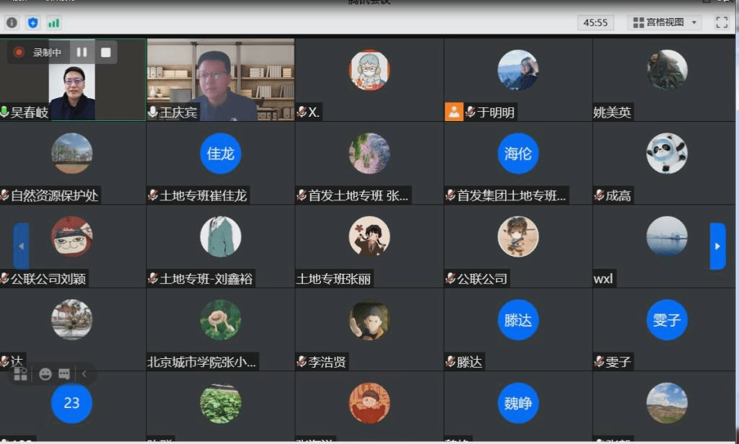Select 王庆宾's video tile

(x=221, y=79)
